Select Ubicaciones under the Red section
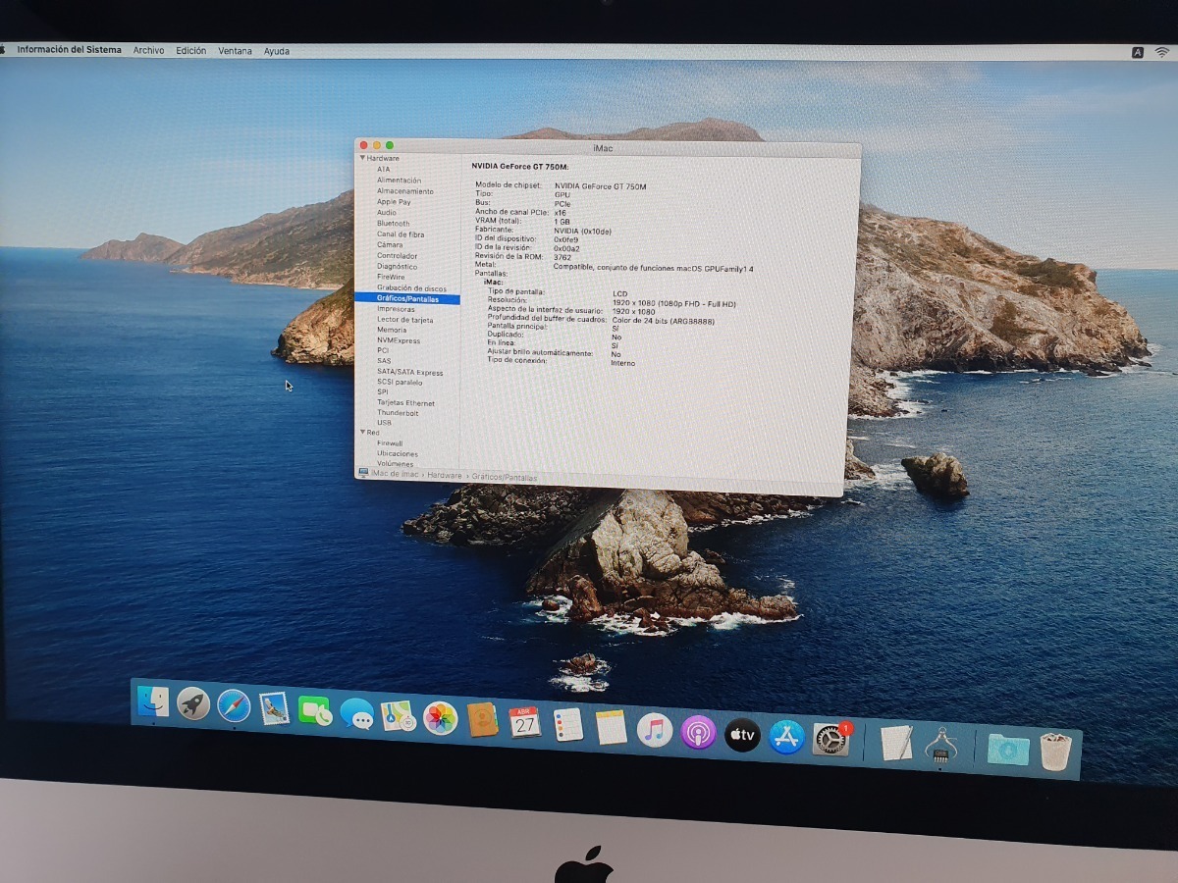This screenshot has width=1178, height=883. 398,454
